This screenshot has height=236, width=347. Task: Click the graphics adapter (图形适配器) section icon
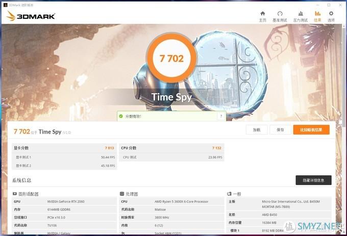[15, 194]
